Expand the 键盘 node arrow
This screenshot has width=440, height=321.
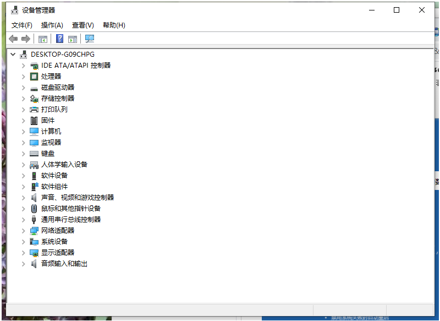(23, 154)
